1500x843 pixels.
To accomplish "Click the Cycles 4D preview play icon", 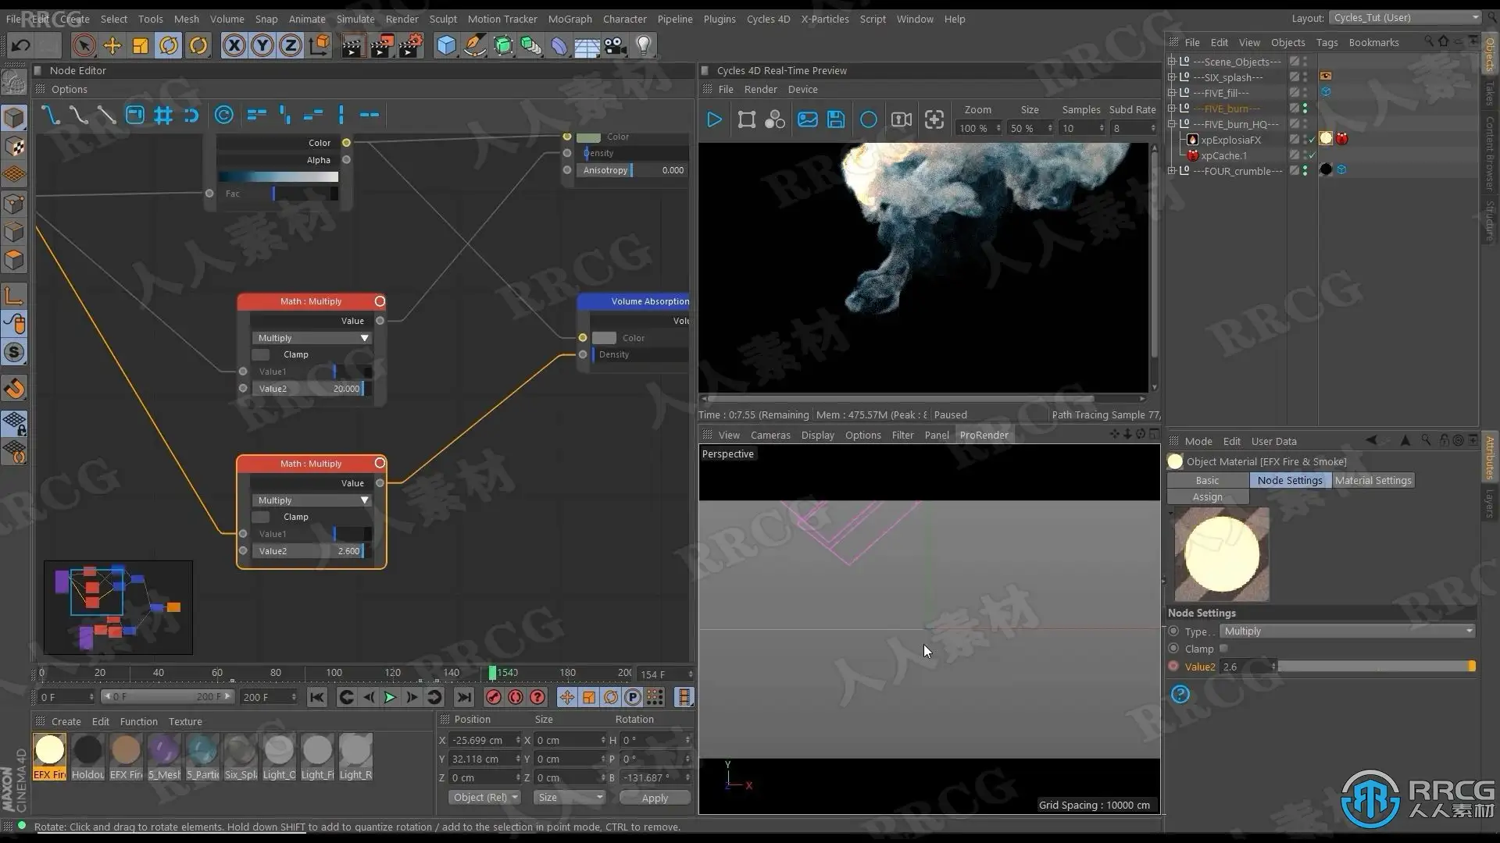I will 714,119.
